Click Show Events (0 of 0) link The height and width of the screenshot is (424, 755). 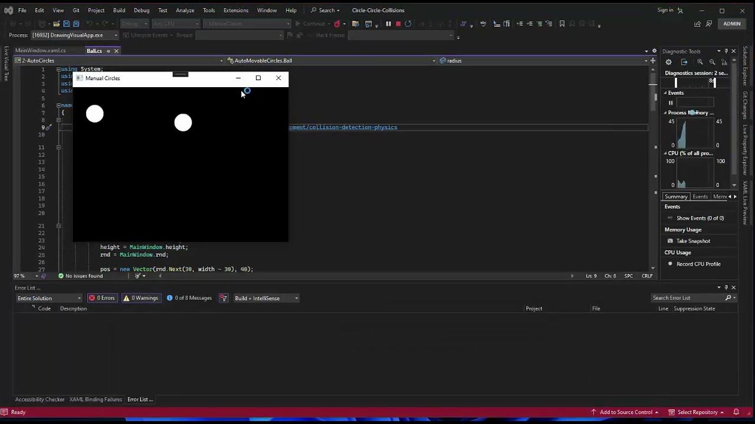700,218
